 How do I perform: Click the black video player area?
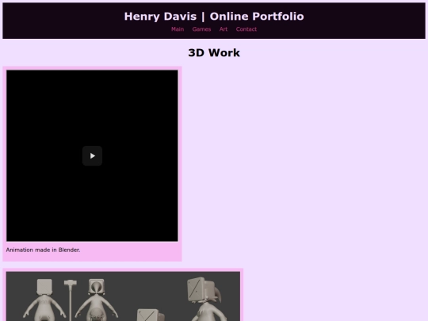coord(92,156)
